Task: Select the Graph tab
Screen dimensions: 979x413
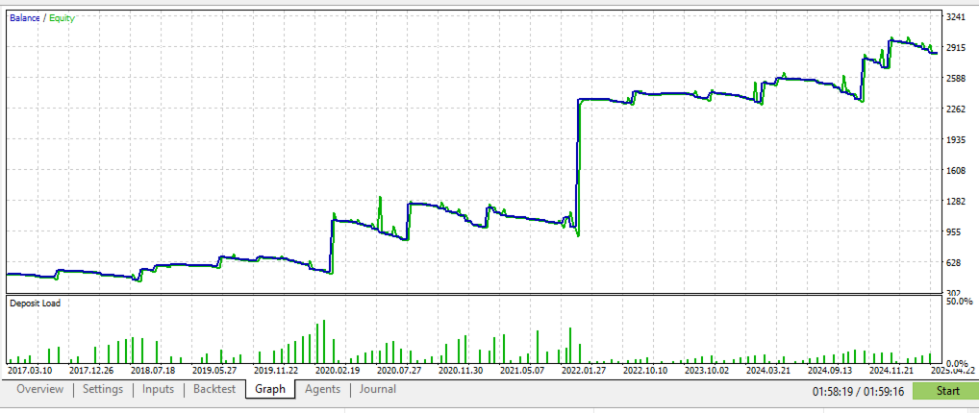Action: coord(270,389)
